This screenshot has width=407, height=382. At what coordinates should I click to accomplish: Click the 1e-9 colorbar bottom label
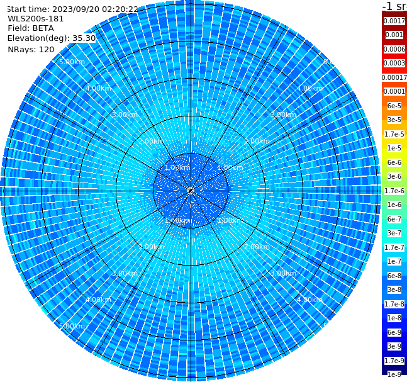tap(394, 374)
